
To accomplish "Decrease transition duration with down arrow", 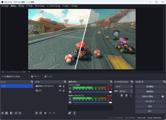I will 131,92.
